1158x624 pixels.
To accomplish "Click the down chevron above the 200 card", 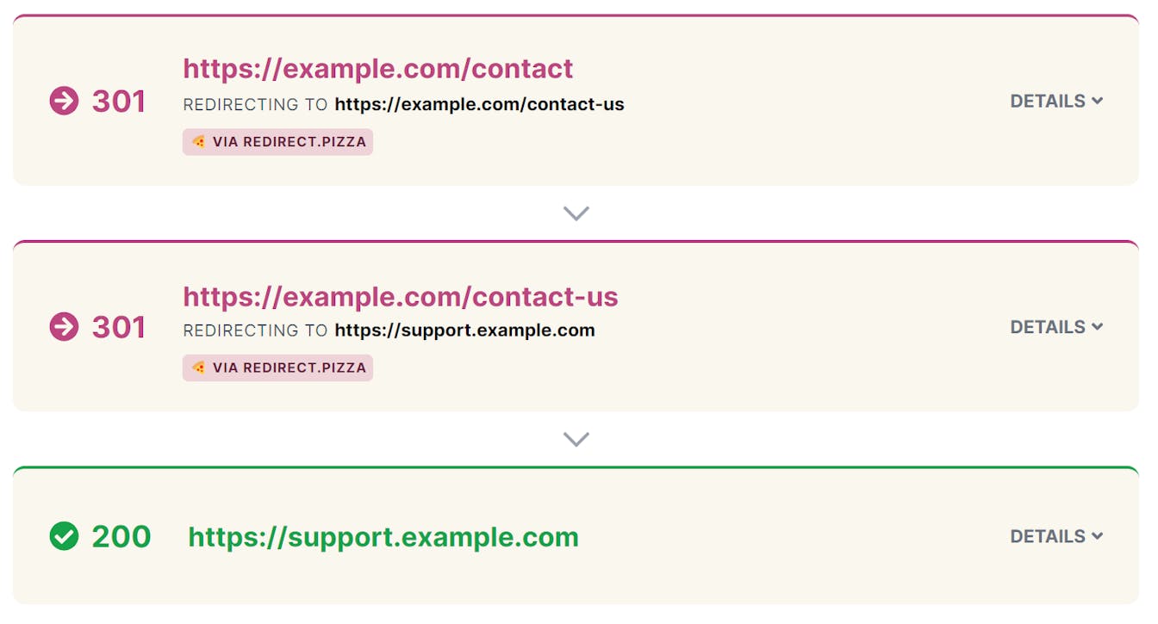I will coord(576,439).
